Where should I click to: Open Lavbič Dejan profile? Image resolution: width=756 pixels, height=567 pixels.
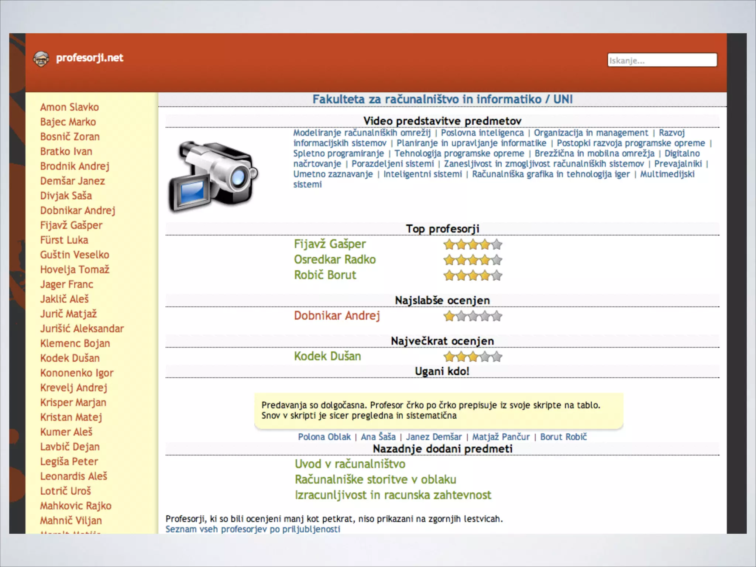70,447
